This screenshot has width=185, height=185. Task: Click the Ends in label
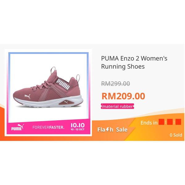click(149, 123)
